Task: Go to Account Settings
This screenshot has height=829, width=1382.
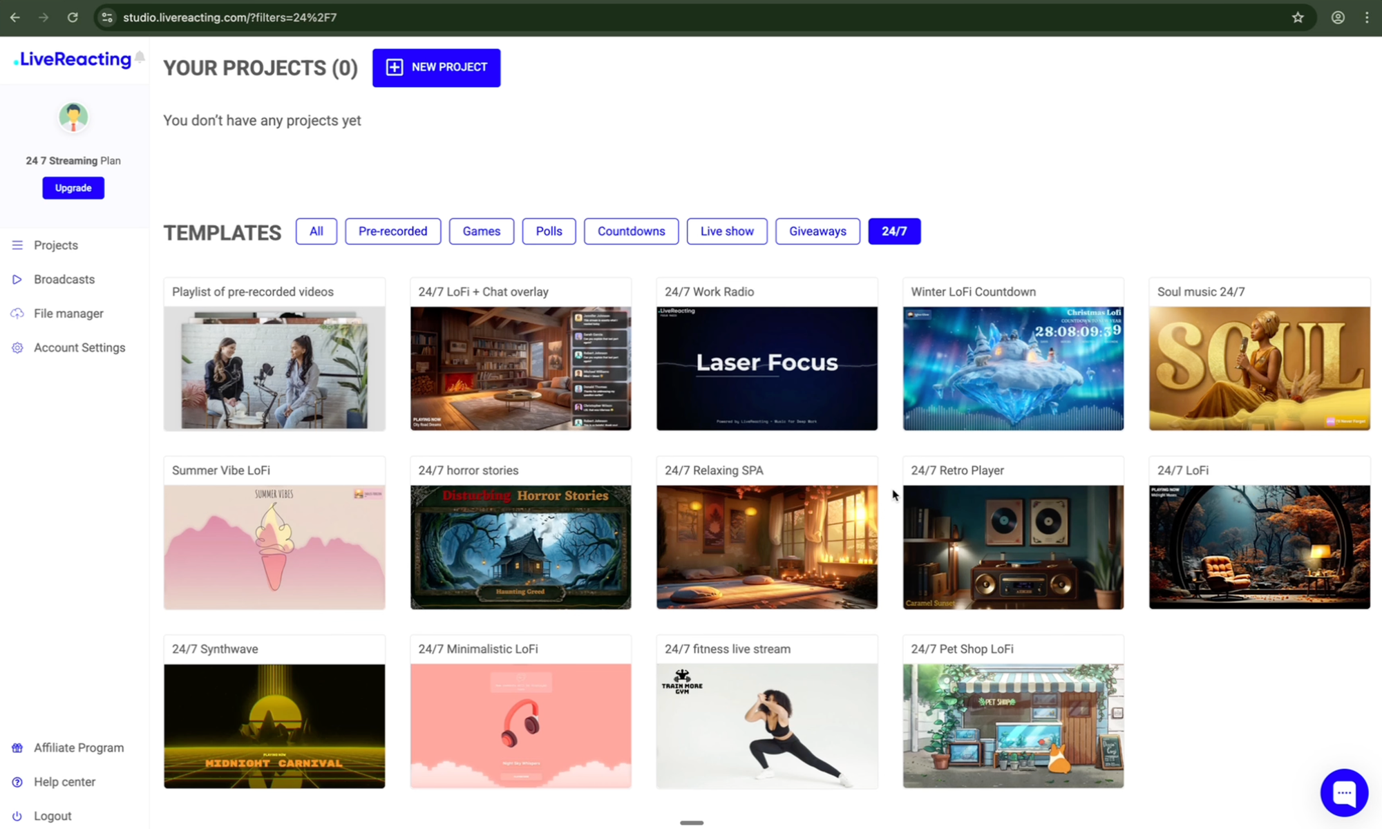Action: 79,347
